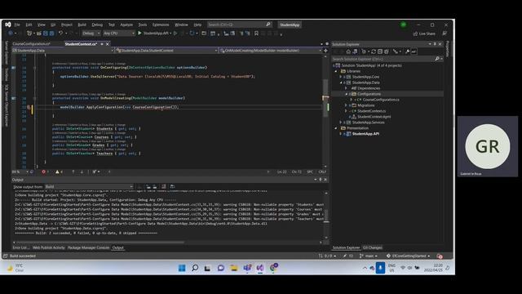Click the collapsed Properties side tab

click(448, 49)
